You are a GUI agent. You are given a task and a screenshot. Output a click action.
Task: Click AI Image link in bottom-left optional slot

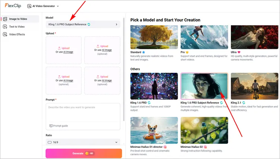[68, 80]
